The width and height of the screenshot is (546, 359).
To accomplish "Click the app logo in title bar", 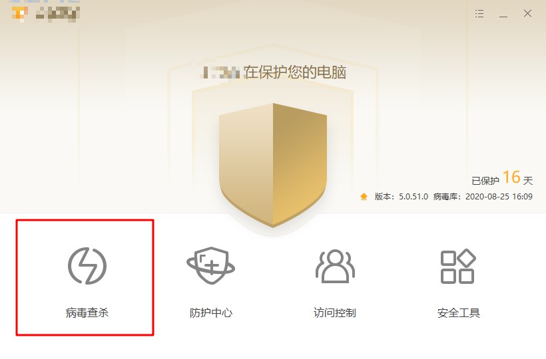I will pyautogui.click(x=19, y=13).
